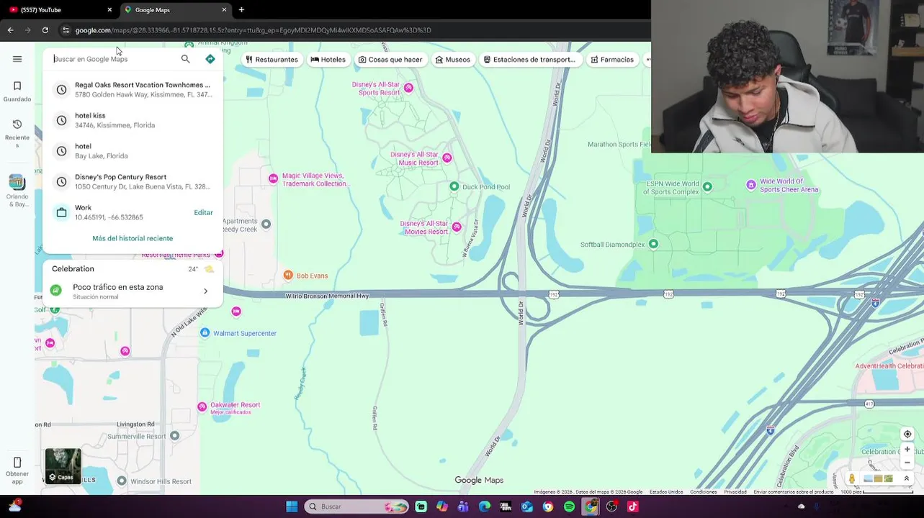Open directions with the blue diamond icon
The height and width of the screenshot is (518, 924).
[210, 59]
